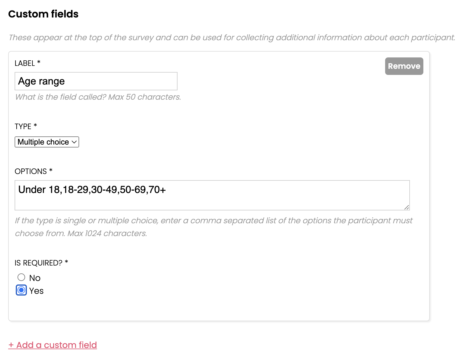466x362 pixels.
Task: Click the Options textarea with age ranges
Action: point(212,195)
